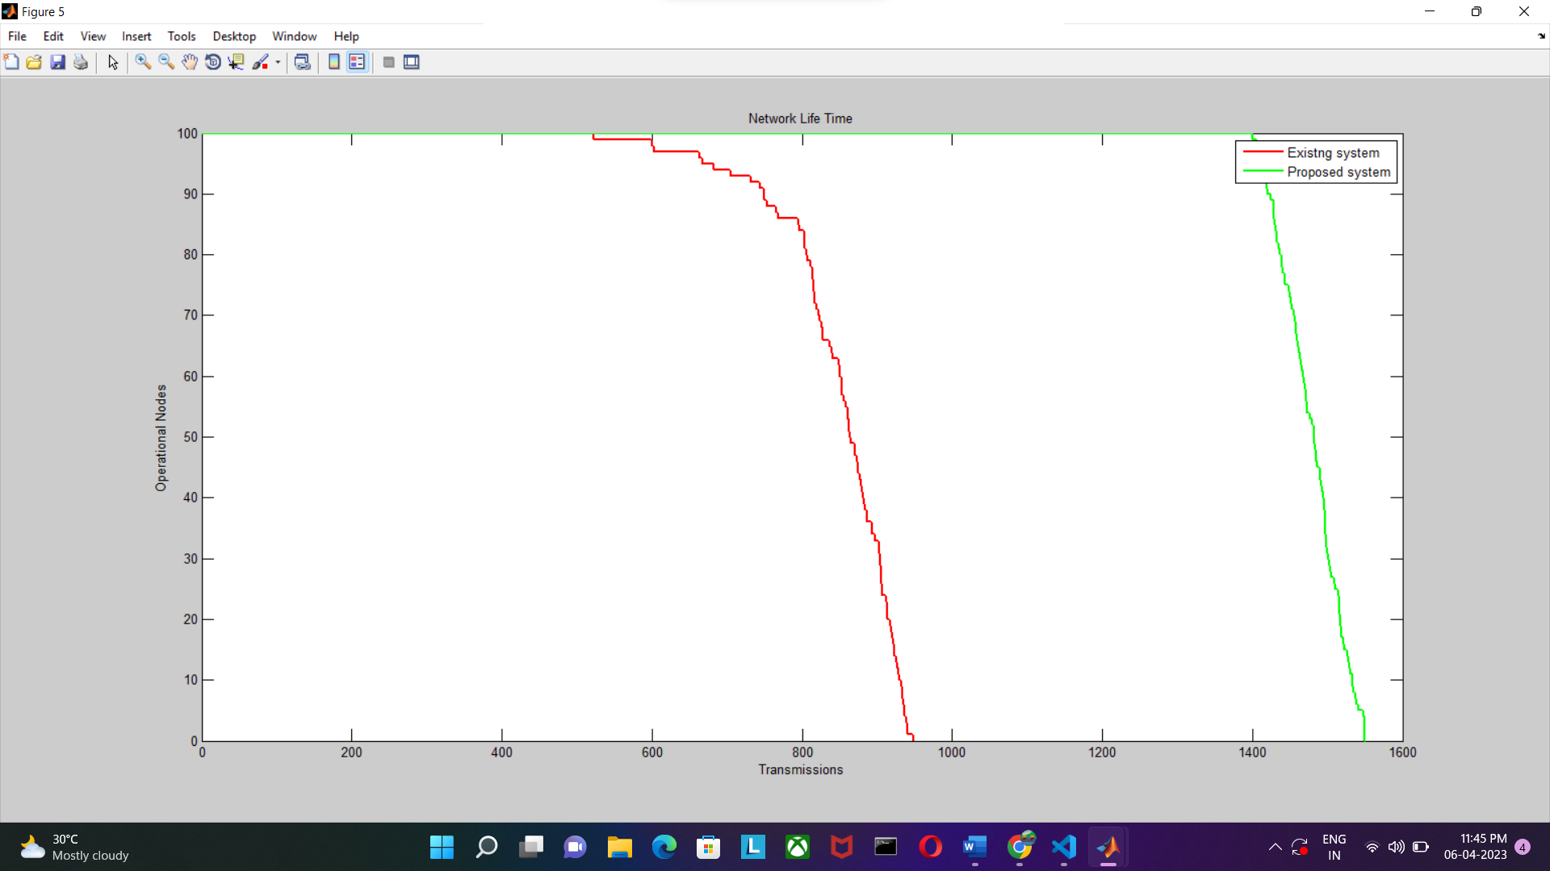1550x871 pixels.
Task: Select the Zoom Out tool
Action: tap(166, 61)
